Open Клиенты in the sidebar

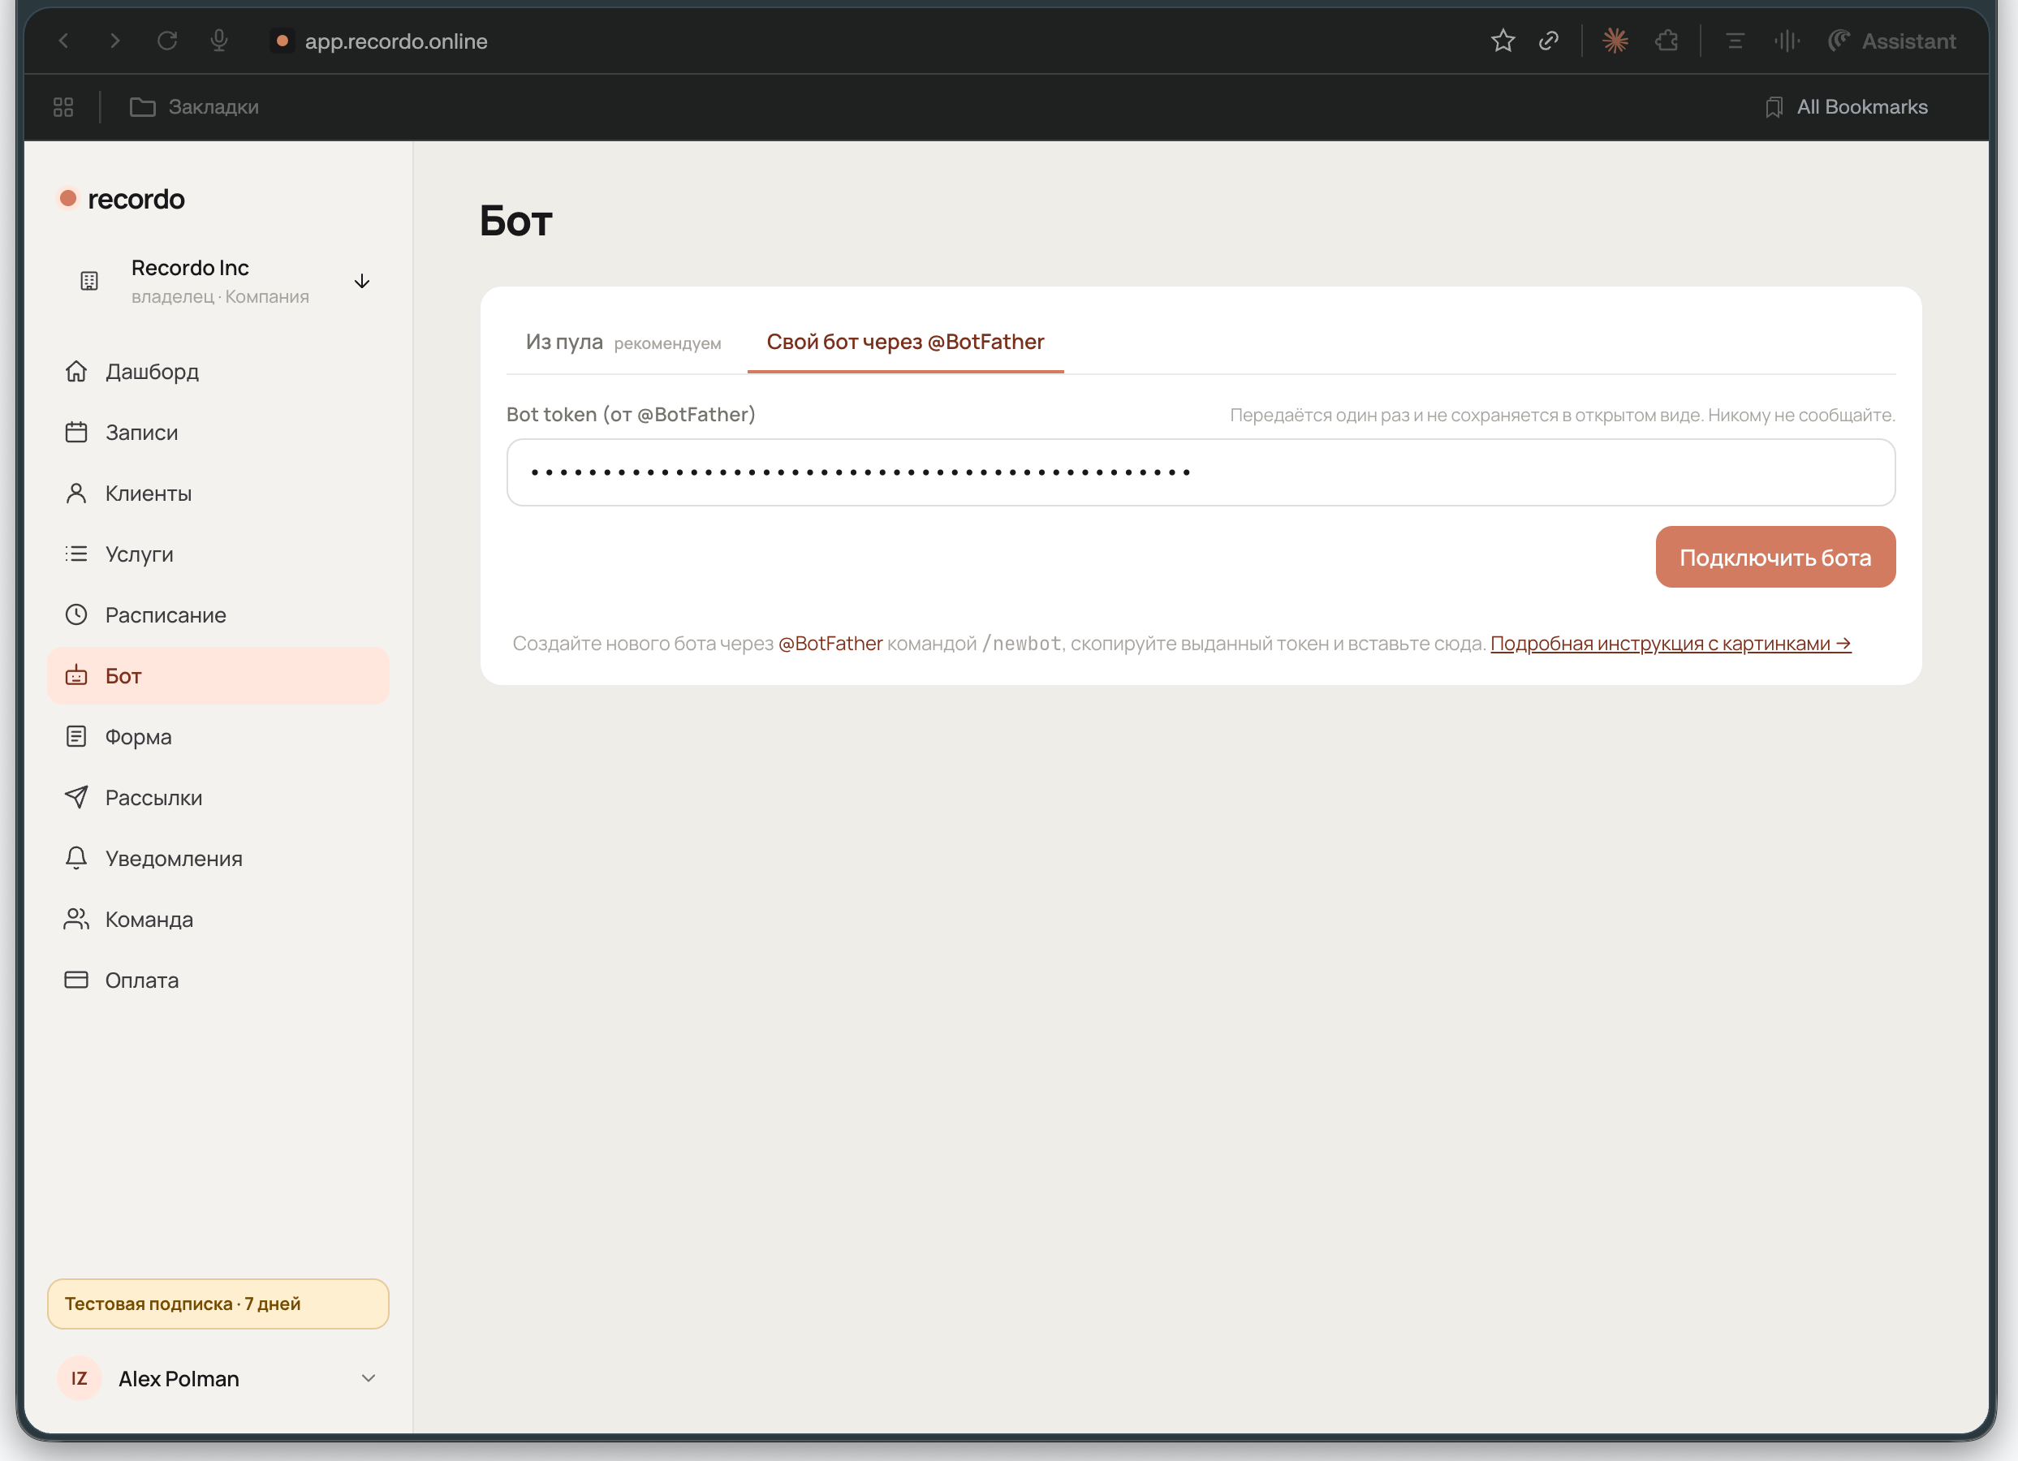218,493
